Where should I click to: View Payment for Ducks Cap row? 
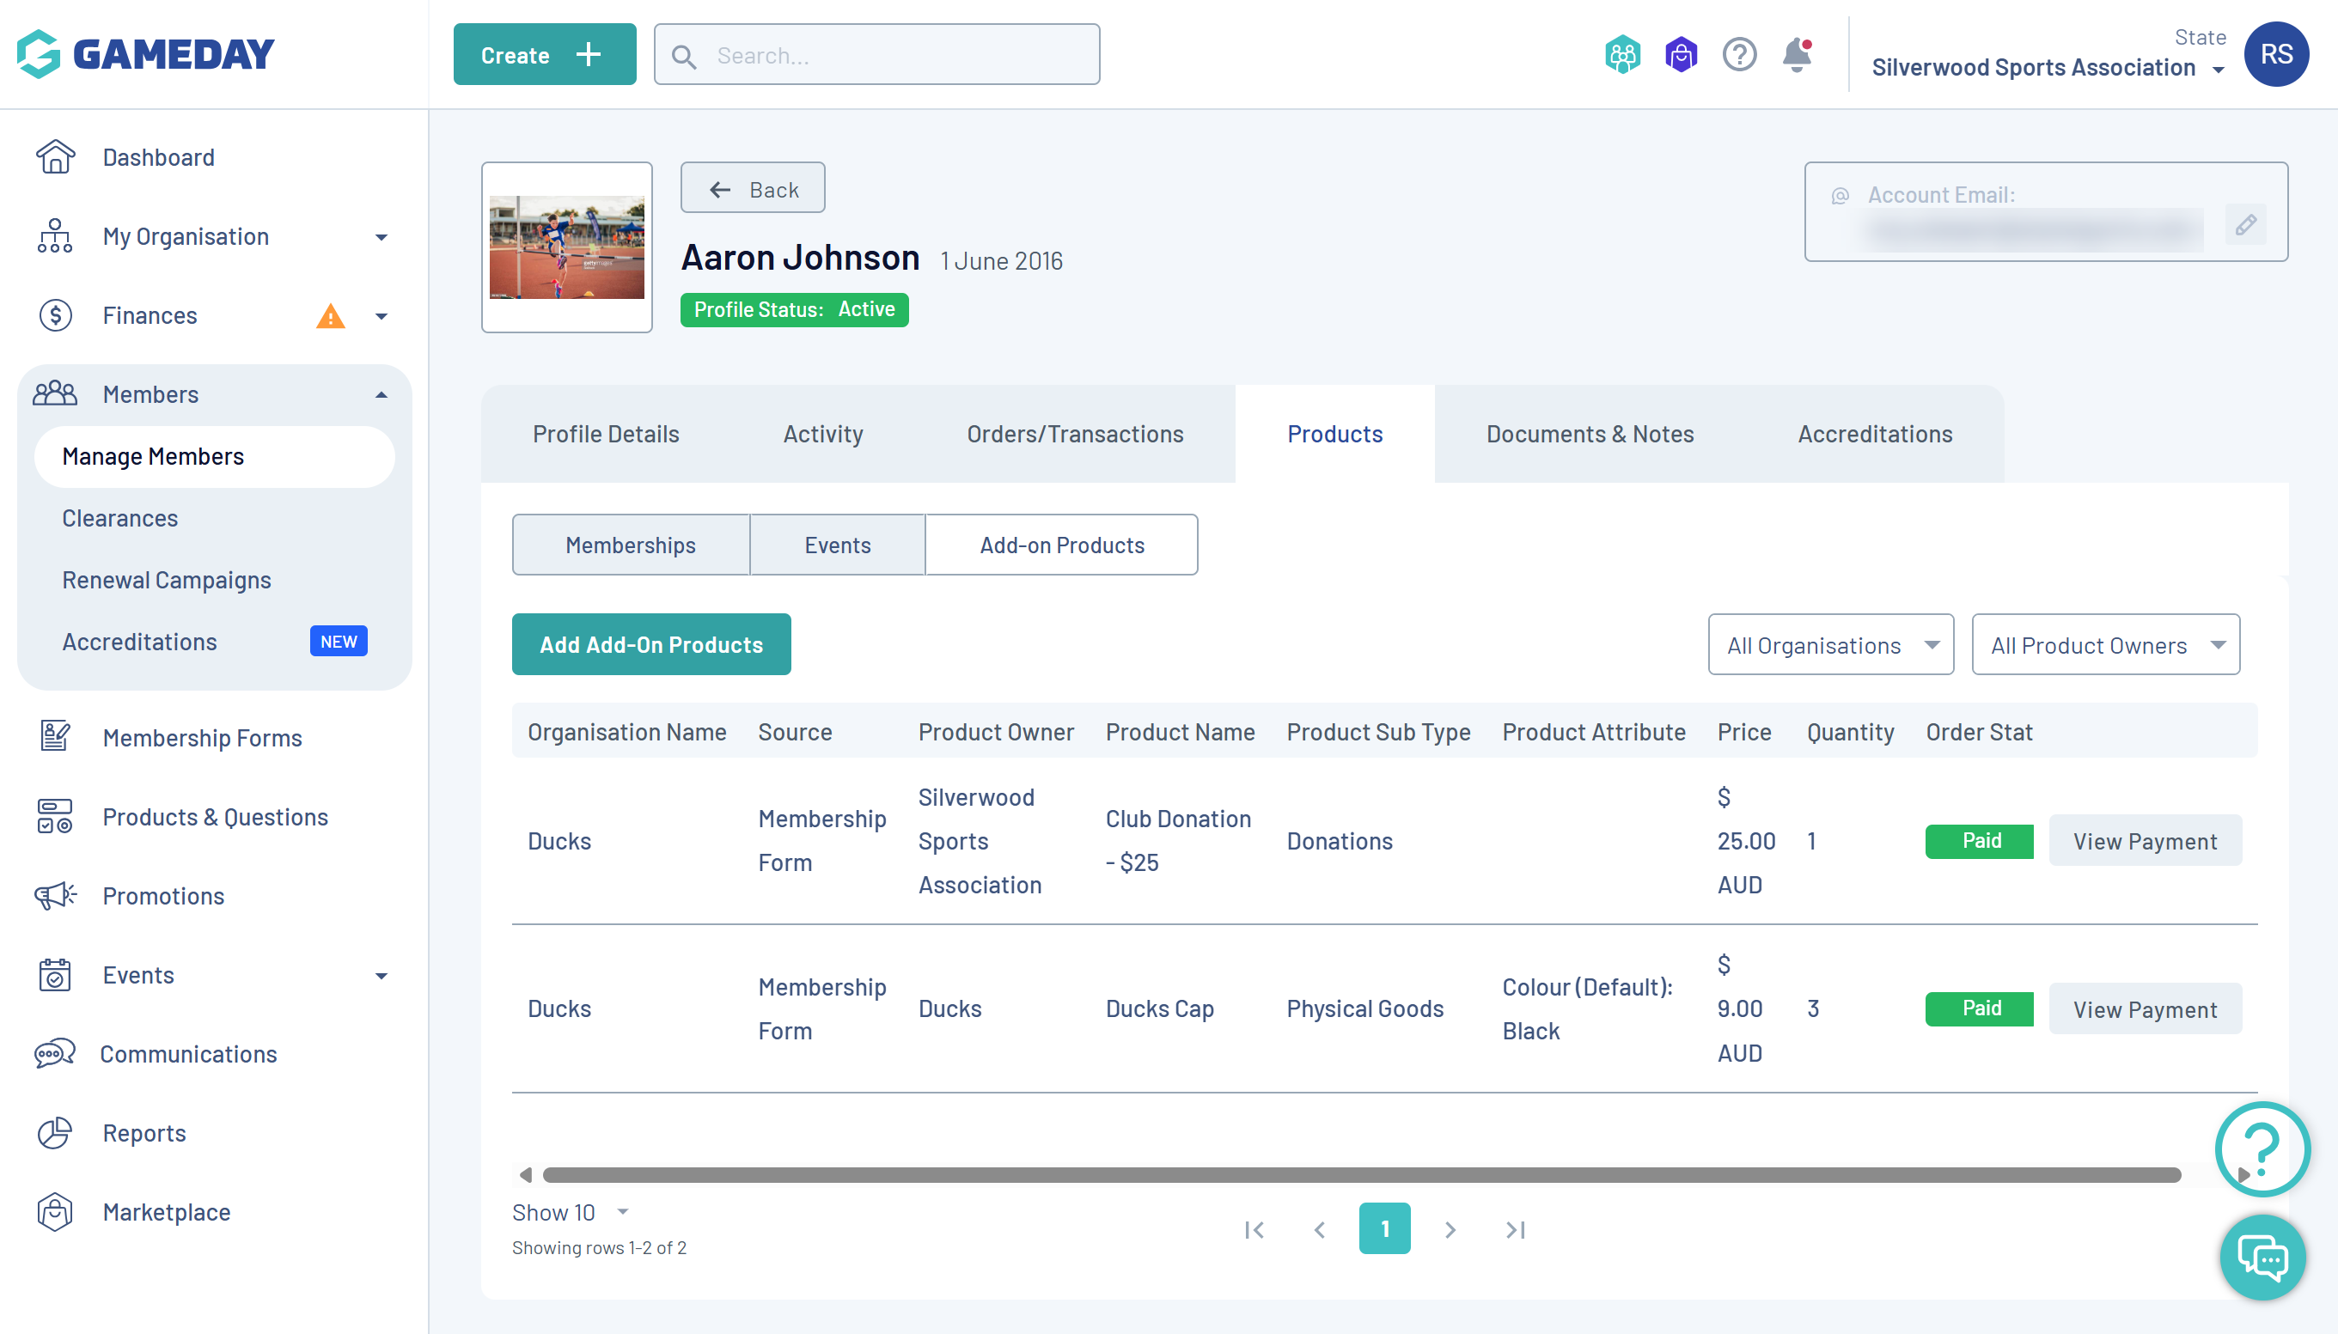click(x=2145, y=1008)
